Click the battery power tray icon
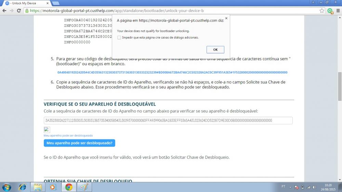This screenshot has width=342, height=192. pos(303,187)
